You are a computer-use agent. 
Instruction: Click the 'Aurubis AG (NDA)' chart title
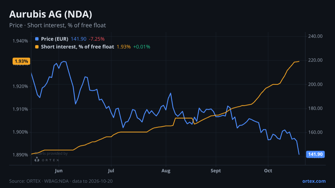[x=51, y=14]
